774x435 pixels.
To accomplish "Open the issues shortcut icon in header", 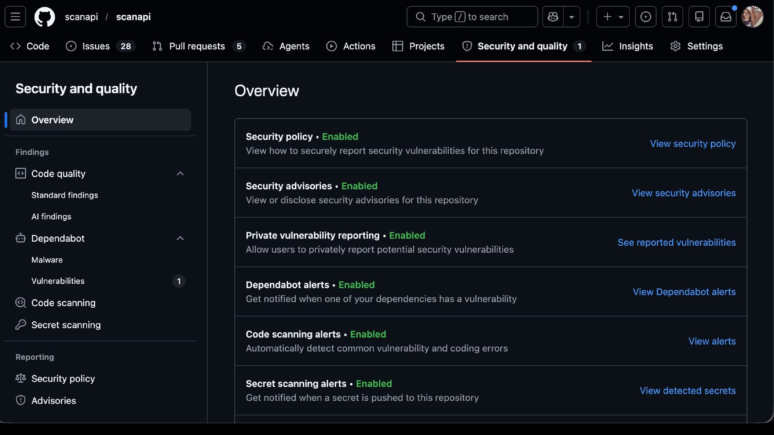I will pos(645,17).
